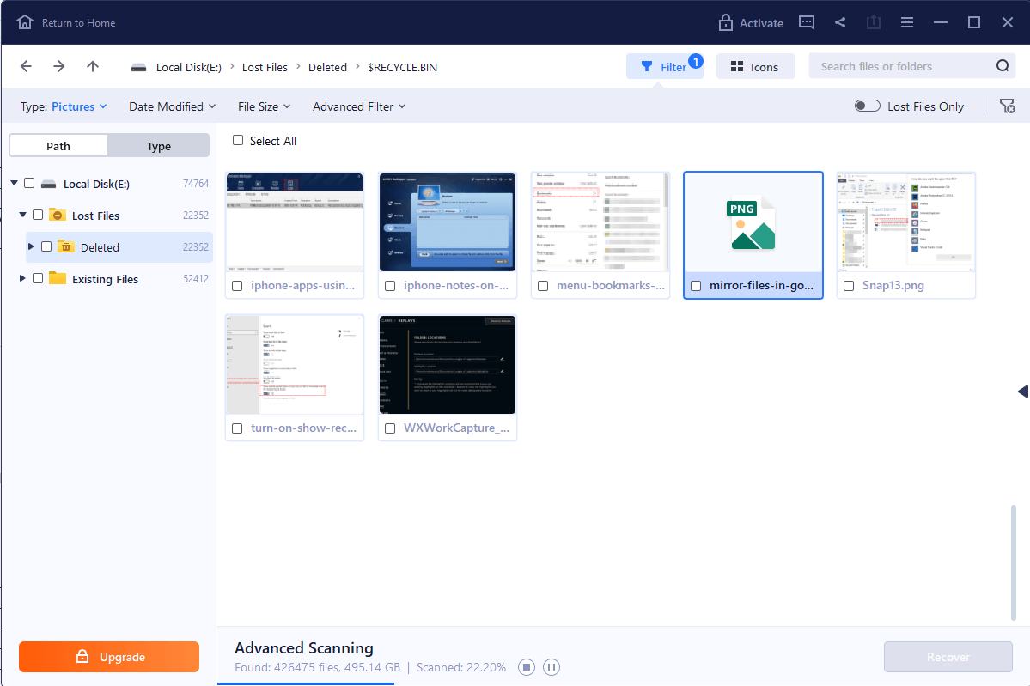This screenshot has height=686, width=1030.
Task: Expand the Existing Files tree node
Action: click(21, 279)
